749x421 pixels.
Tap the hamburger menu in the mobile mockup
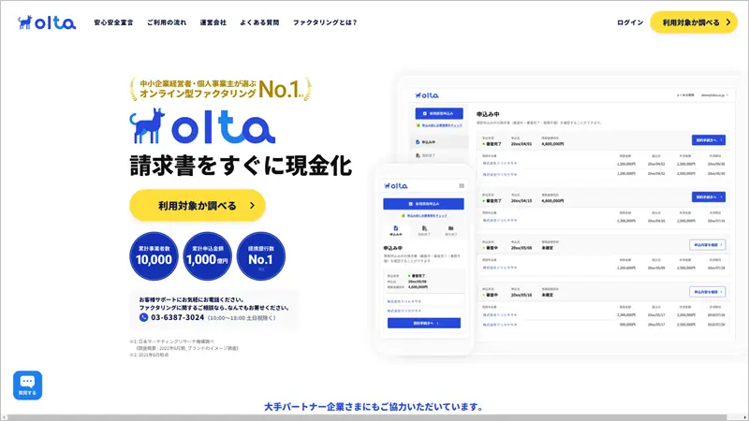click(461, 186)
